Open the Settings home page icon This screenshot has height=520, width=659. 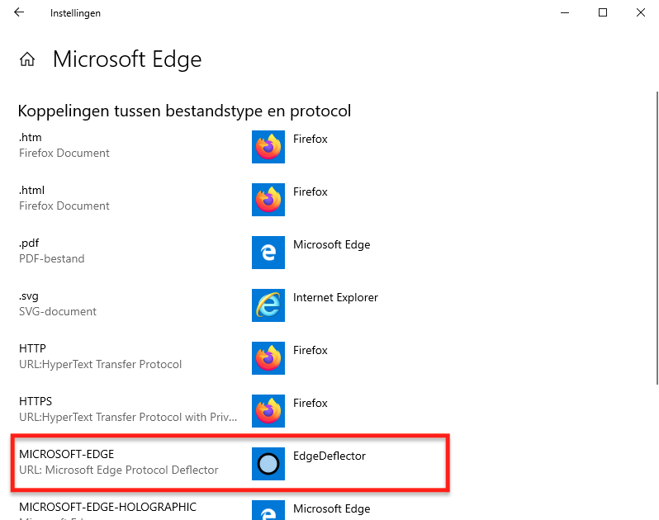27,59
